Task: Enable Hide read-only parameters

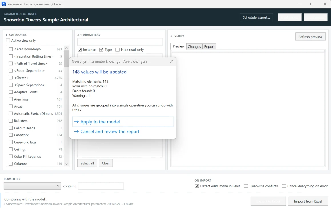Action: 118,50
